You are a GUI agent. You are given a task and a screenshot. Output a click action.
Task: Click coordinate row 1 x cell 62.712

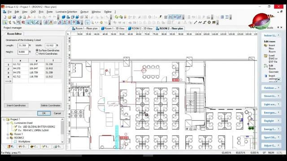tap(20, 64)
